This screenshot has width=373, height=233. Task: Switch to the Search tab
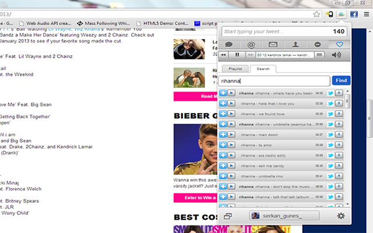(263, 69)
